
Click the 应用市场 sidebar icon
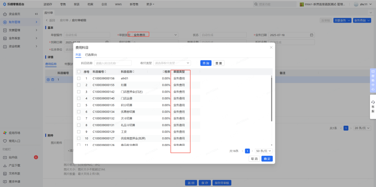(5, 133)
